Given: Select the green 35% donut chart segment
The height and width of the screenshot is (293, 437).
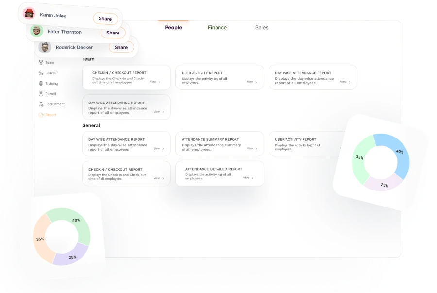Looking at the screenshot, I should click(360, 158).
